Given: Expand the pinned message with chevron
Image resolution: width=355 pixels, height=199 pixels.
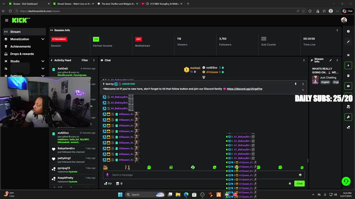Looking at the screenshot, I should [303, 90].
